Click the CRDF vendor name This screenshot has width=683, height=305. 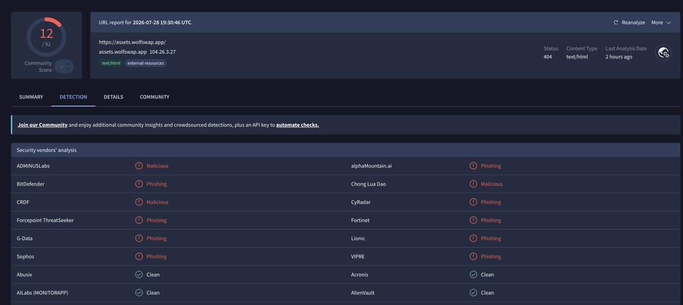pyautogui.click(x=24, y=202)
